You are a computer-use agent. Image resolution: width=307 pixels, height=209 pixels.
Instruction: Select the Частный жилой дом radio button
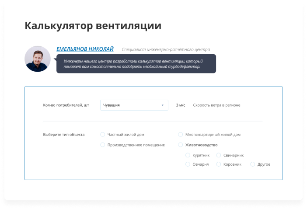(x=103, y=135)
